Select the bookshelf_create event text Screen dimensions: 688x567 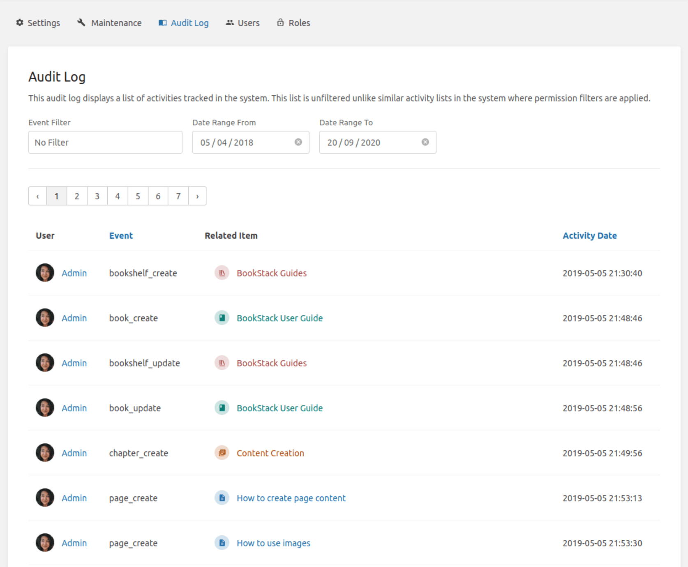tap(143, 273)
